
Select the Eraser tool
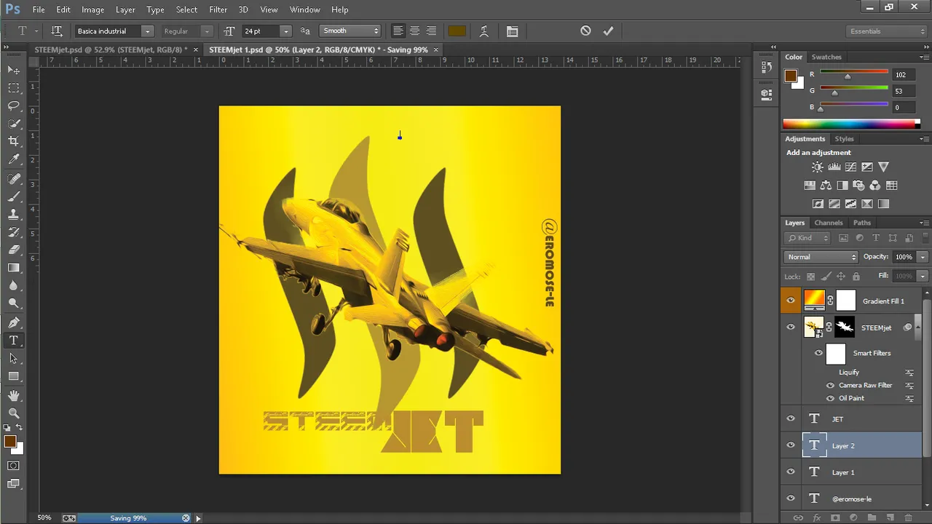click(x=14, y=250)
